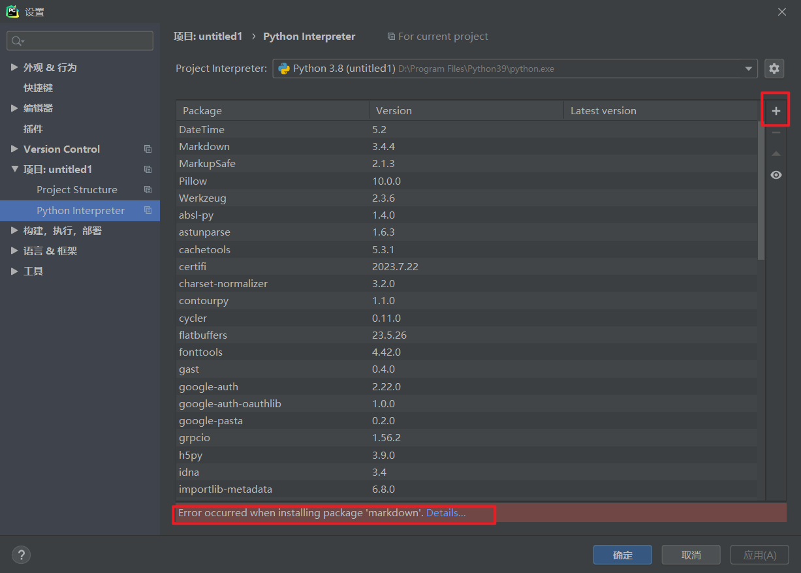Click copy icon beside 项目: untitled1

pos(148,169)
